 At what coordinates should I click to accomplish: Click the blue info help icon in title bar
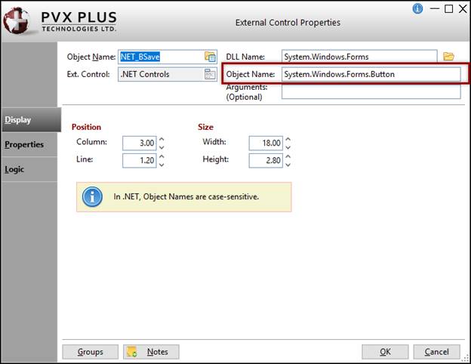(417, 8)
